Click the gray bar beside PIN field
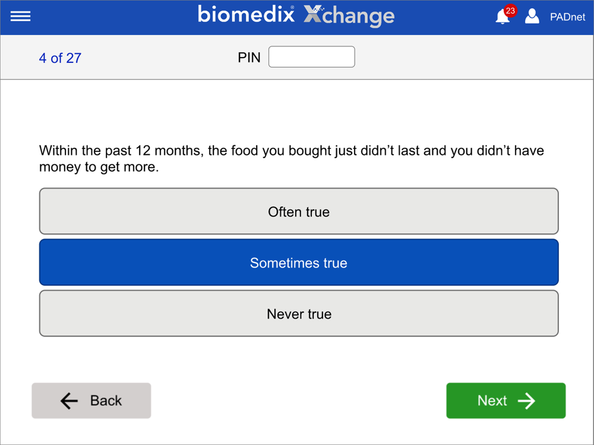This screenshot has width=594, height=445. tap(463, 58)
